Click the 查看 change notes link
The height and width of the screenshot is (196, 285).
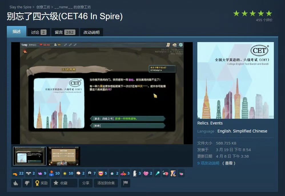click(x=229, y=163)
